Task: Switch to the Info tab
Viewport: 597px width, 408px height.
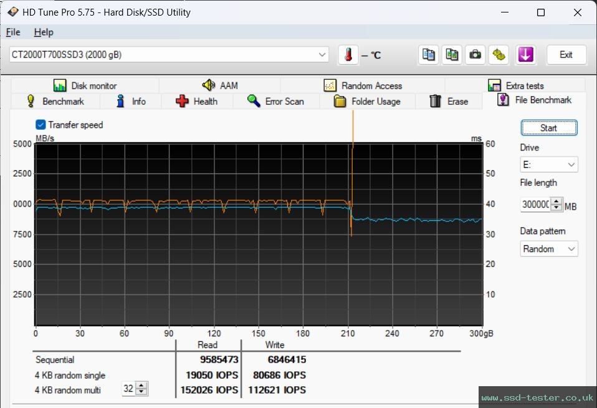Action: tap(131, 102)
